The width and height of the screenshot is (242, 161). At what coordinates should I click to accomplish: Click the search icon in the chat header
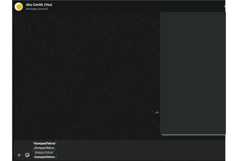click(225, 6)
